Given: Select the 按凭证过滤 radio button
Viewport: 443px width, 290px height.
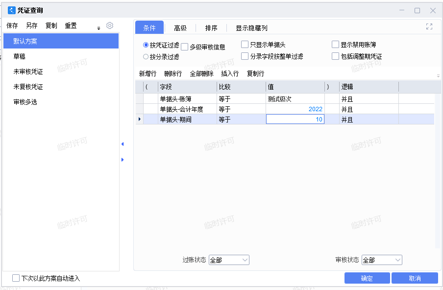Looking at the screenshot, I should click(x=146, y=45).
